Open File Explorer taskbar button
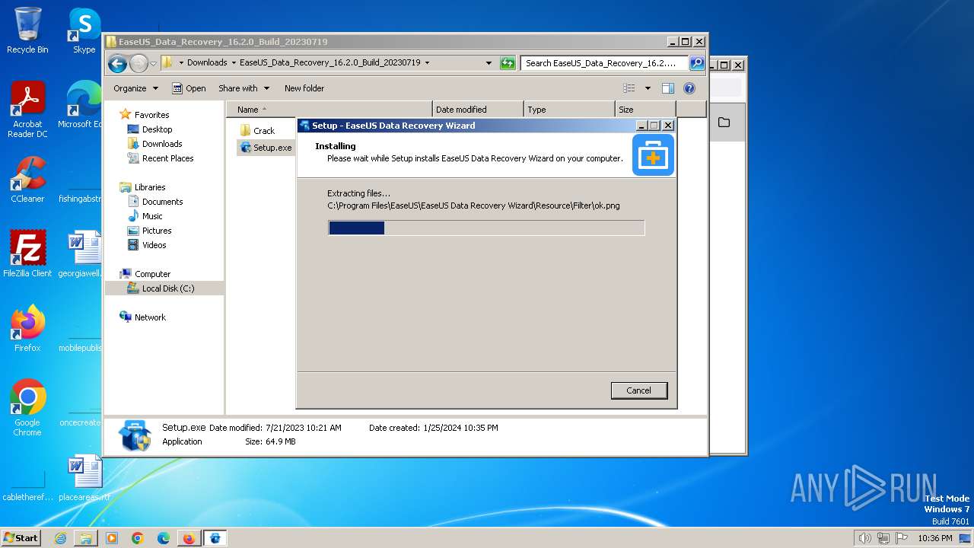Screen dimensions: 974x548 [86, 538]
